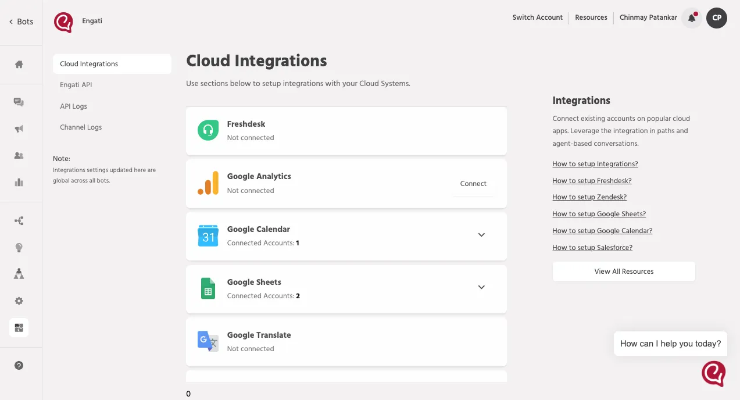Click the Engati logo in header

click(x=63, y=23)
